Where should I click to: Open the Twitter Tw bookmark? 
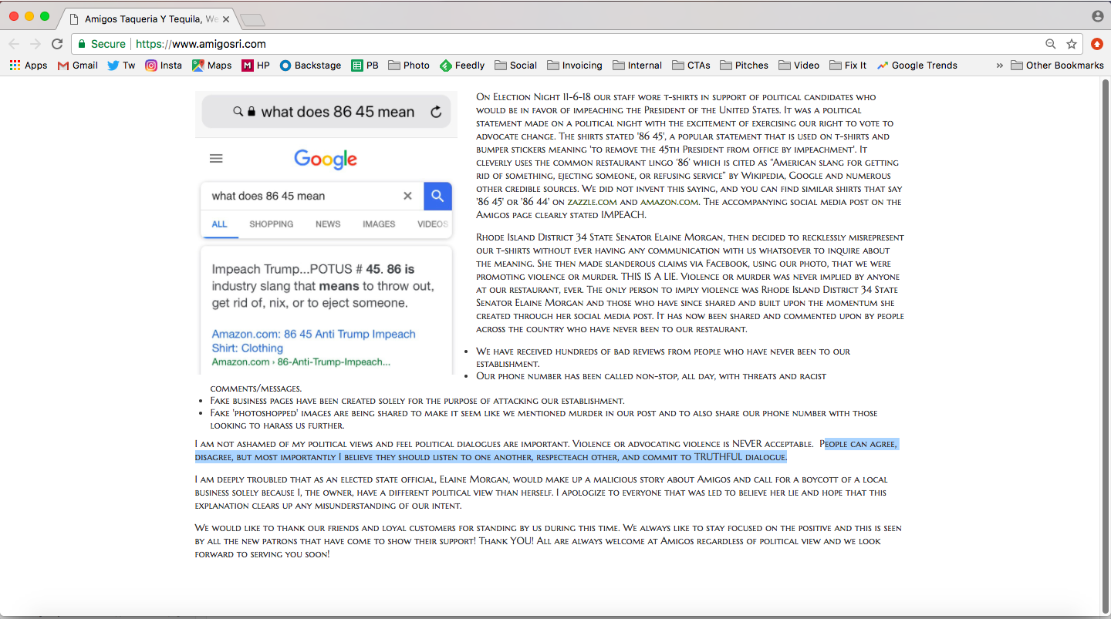pos(121,66)
